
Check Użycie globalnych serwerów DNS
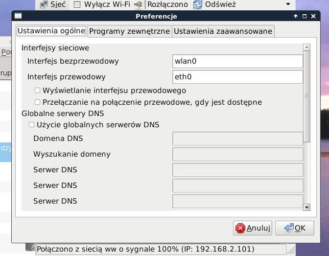point(32,125)
